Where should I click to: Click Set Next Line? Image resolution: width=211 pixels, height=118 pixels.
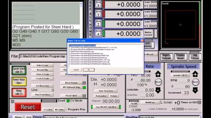tap(43, 86)
